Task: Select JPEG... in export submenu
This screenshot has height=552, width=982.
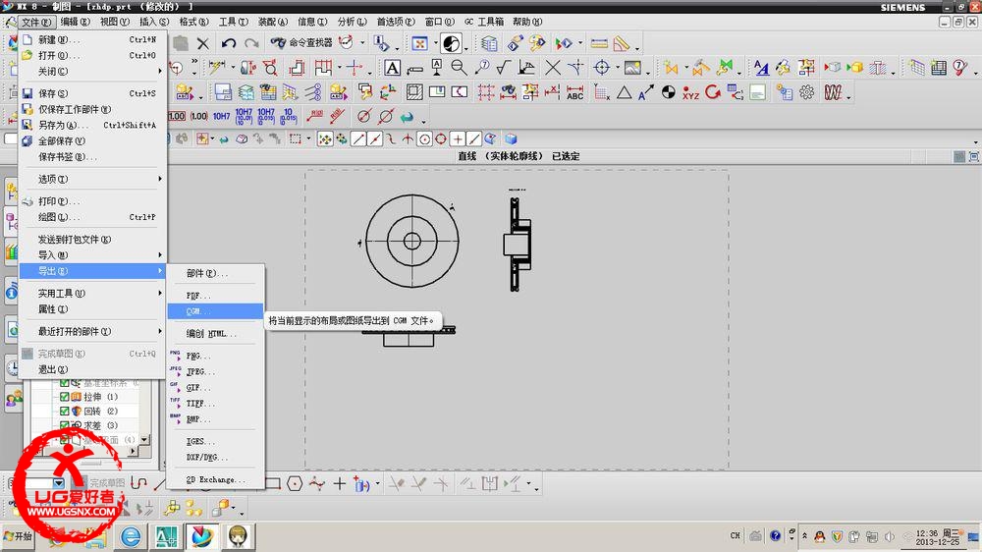Action: (x=215, y=372)
